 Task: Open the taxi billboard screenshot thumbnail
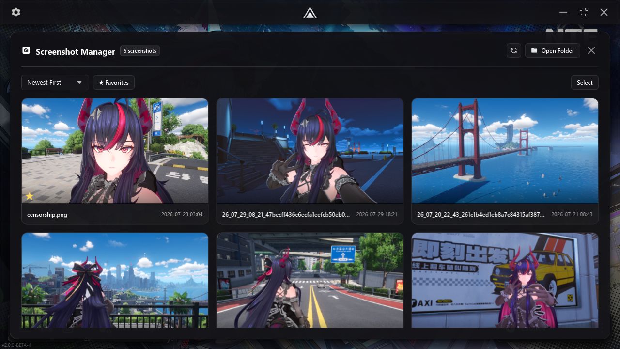pyautogui.click(x=505, y=280)
